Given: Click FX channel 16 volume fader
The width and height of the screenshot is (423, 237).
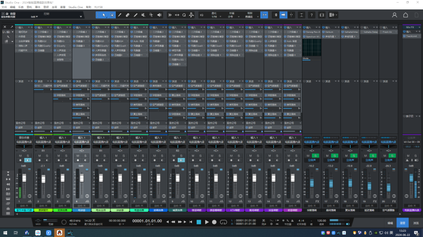Looking at the screenshot, I should click(x=312, y=183).
